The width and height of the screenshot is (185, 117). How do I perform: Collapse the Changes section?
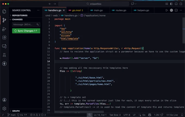(26, 20)
